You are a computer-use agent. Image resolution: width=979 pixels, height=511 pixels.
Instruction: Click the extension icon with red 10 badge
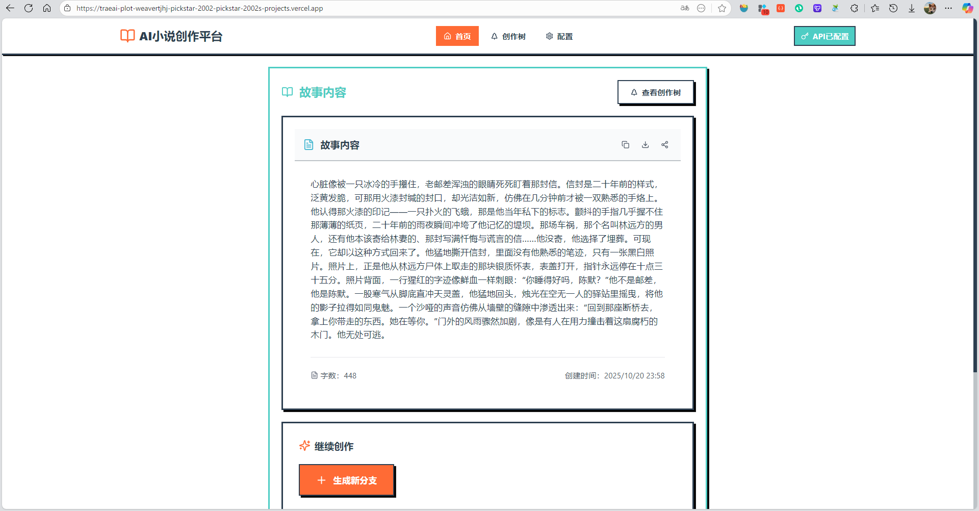click(763, 9)
